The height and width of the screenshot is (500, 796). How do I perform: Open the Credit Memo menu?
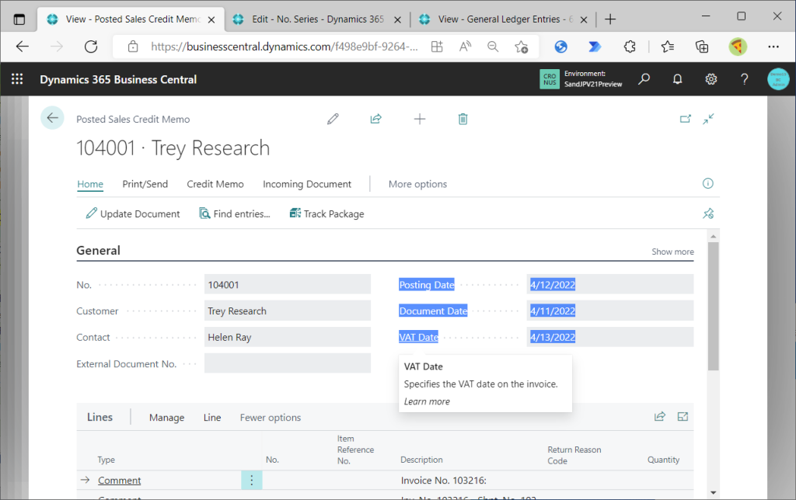point(215,184)
